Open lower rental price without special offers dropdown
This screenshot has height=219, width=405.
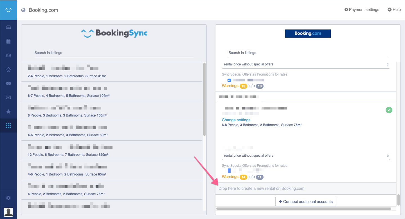coord(306,156)
